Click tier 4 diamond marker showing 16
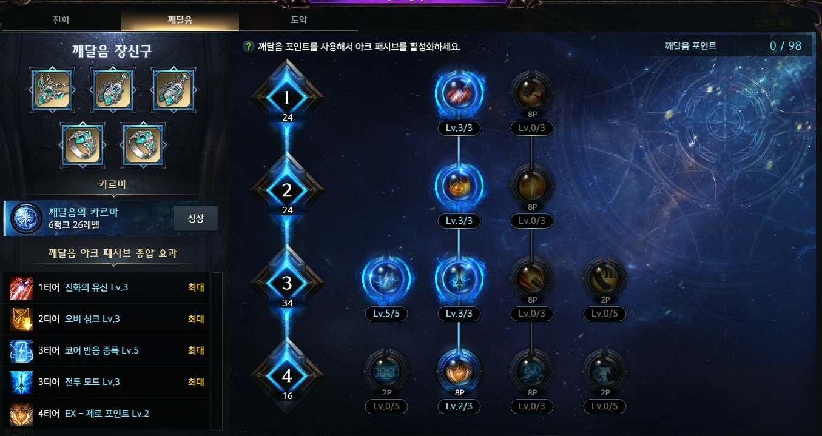Screen dimensions: 822x436 click(x=287, y=376)
